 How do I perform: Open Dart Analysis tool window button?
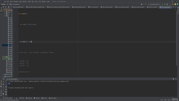pyautogui.click(x=53, y=98)
